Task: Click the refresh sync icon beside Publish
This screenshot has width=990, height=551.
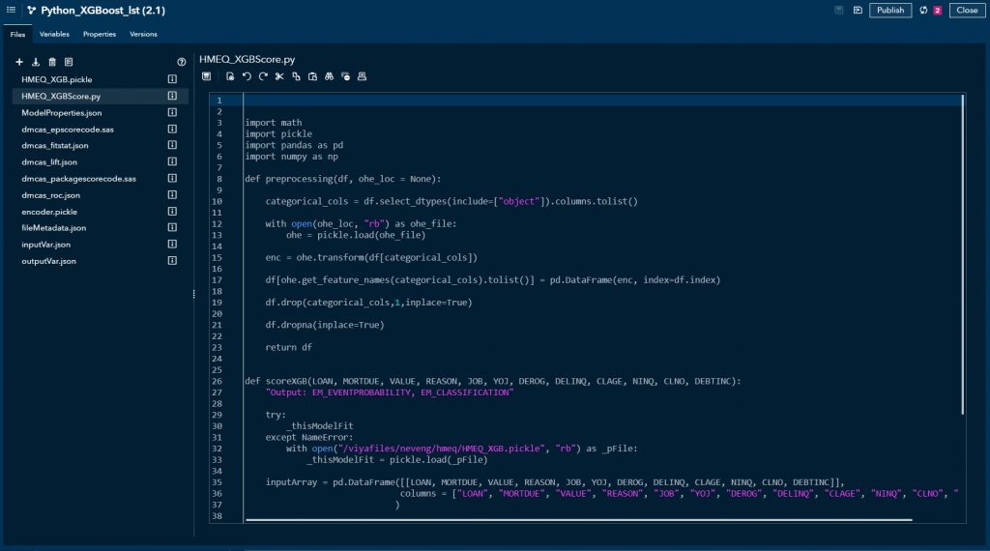Action: click(923, 10)
